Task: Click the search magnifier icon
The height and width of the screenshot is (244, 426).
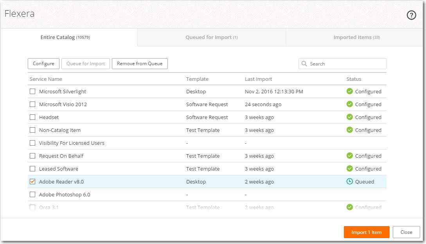Action: [x=304, y=64]
